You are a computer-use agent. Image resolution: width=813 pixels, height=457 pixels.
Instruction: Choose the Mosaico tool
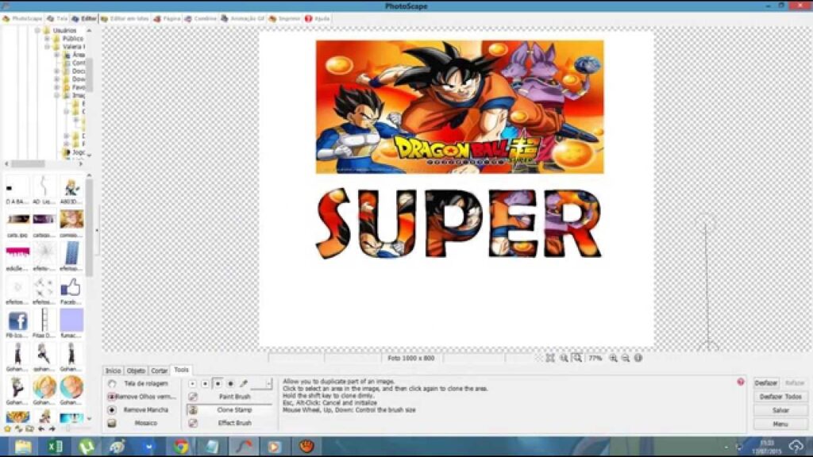coord(140,424)
